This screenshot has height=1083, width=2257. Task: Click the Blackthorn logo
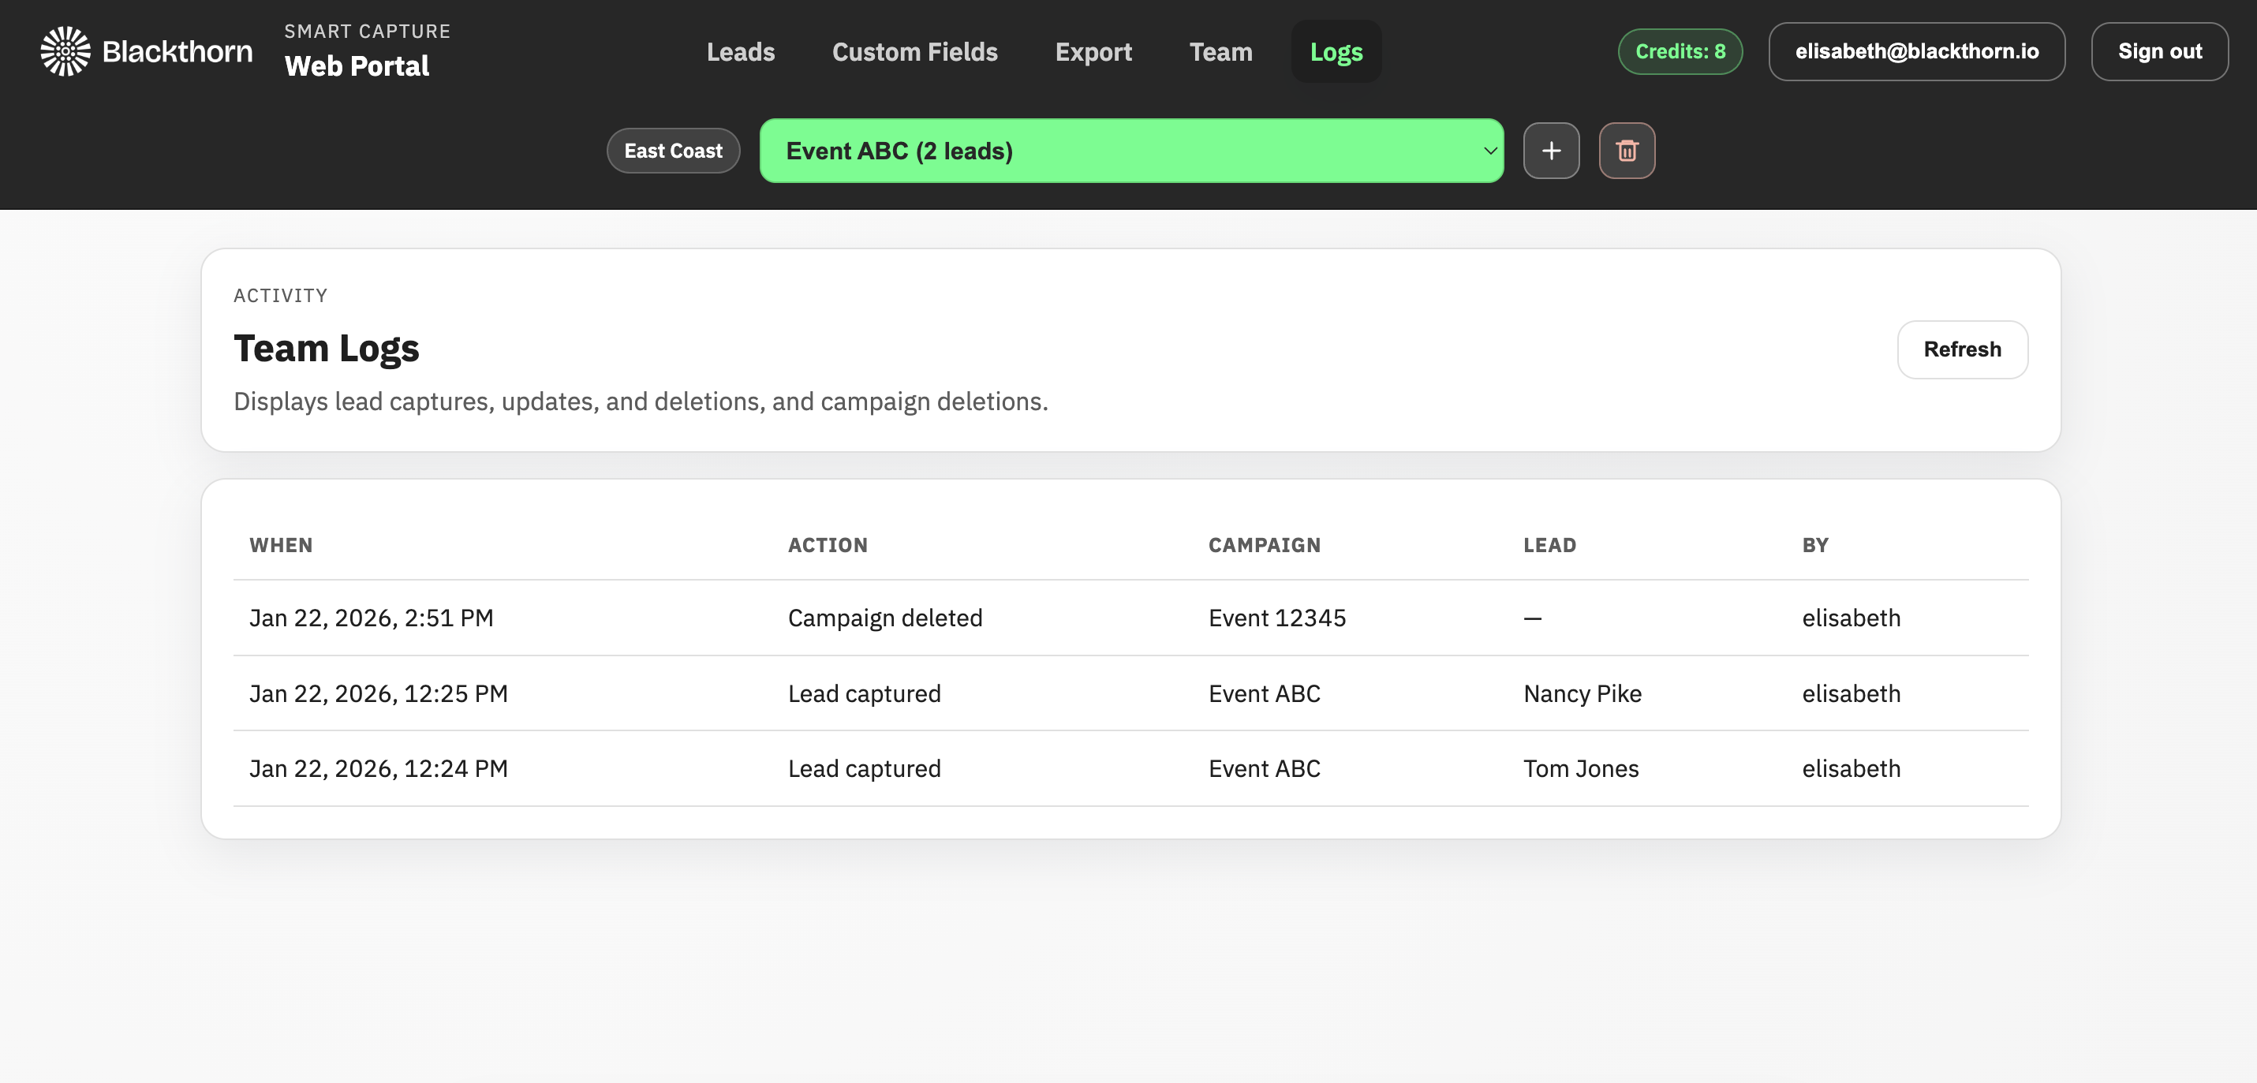pos(64,50)
